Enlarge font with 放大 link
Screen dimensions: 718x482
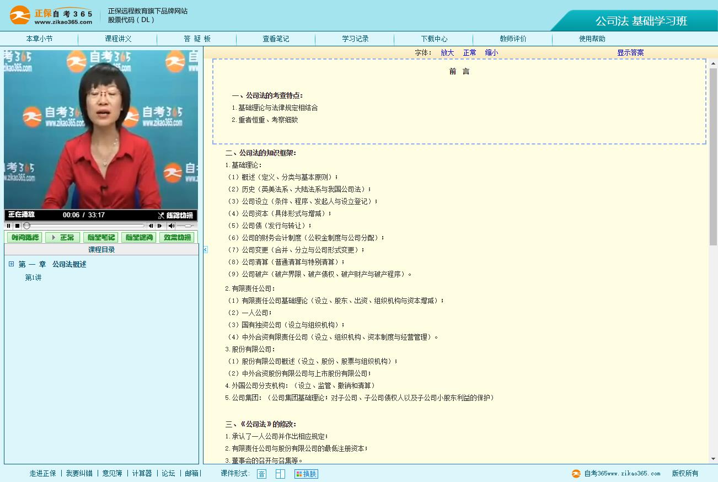point(447,53)
